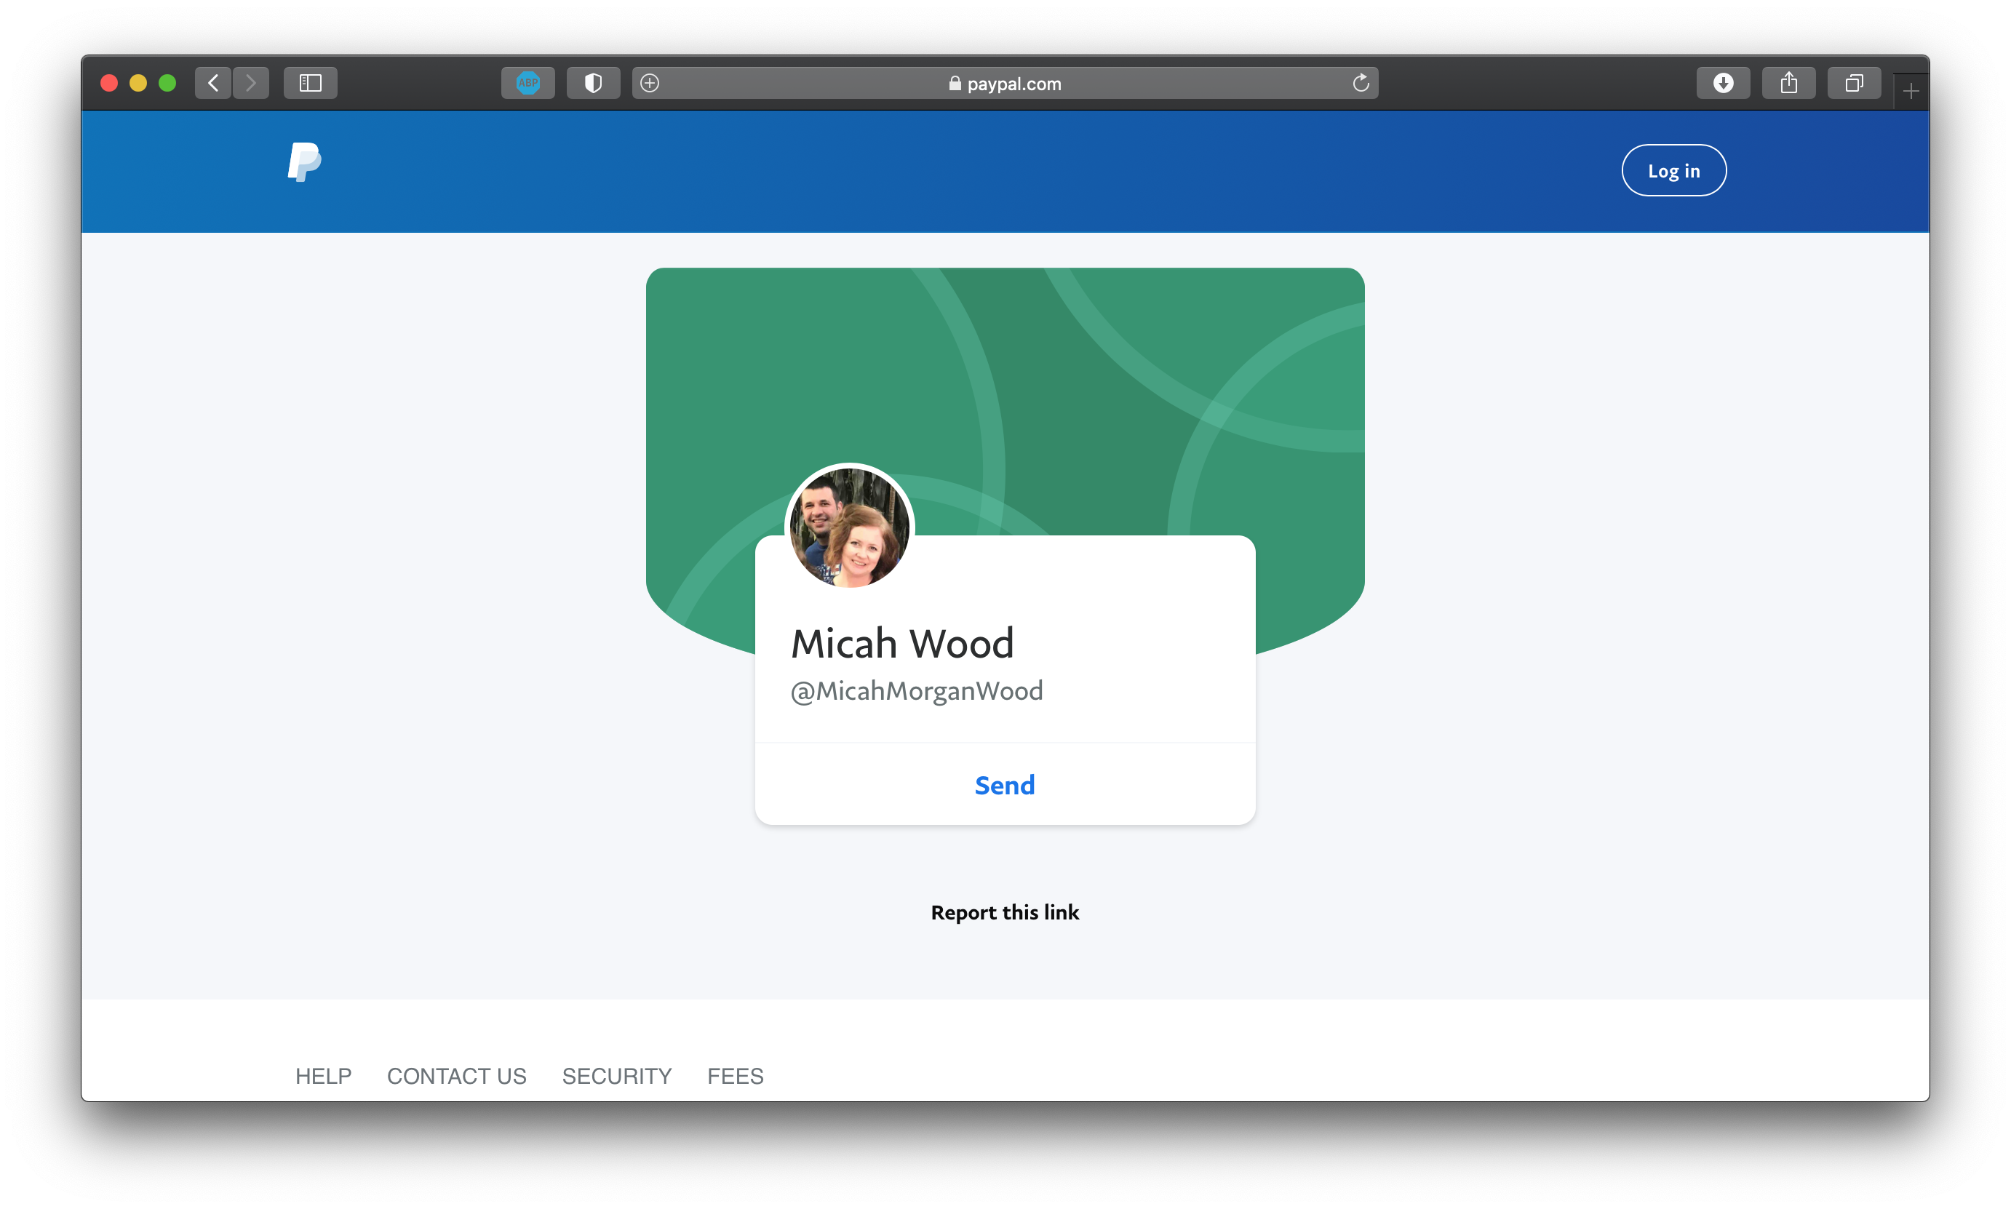Maximize the window with green button
Screen dimensions: 2011x1209
point(168,83)
